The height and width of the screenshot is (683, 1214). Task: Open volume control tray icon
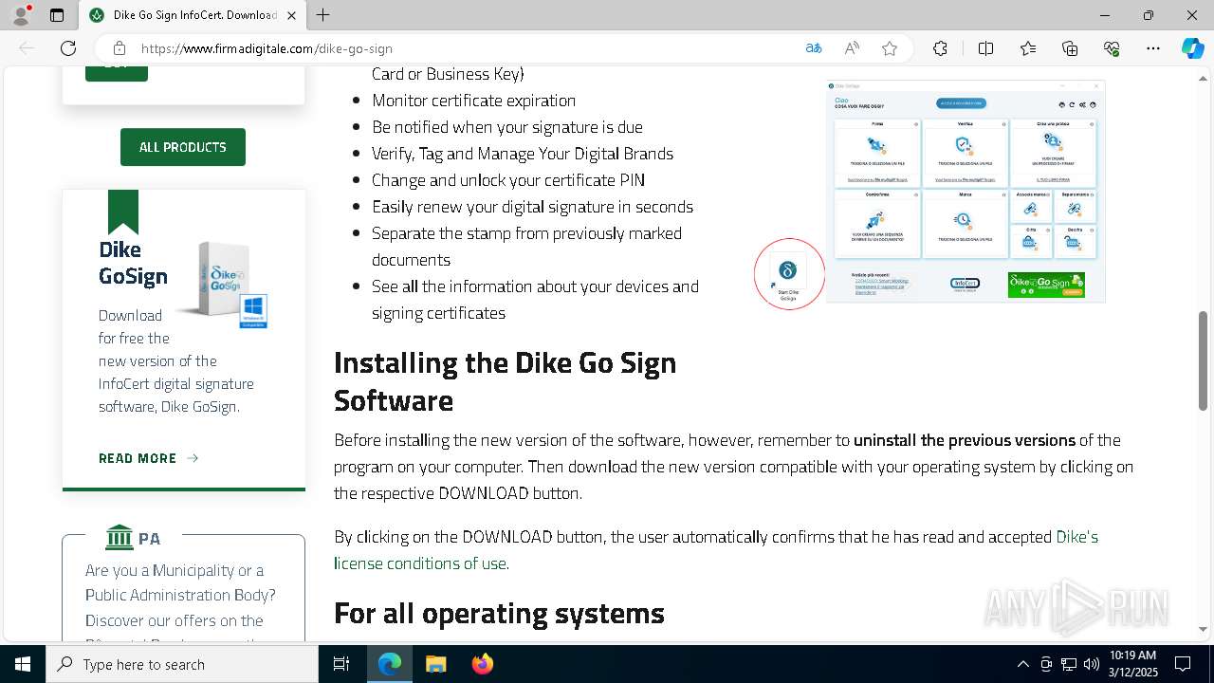[1092, 664]
